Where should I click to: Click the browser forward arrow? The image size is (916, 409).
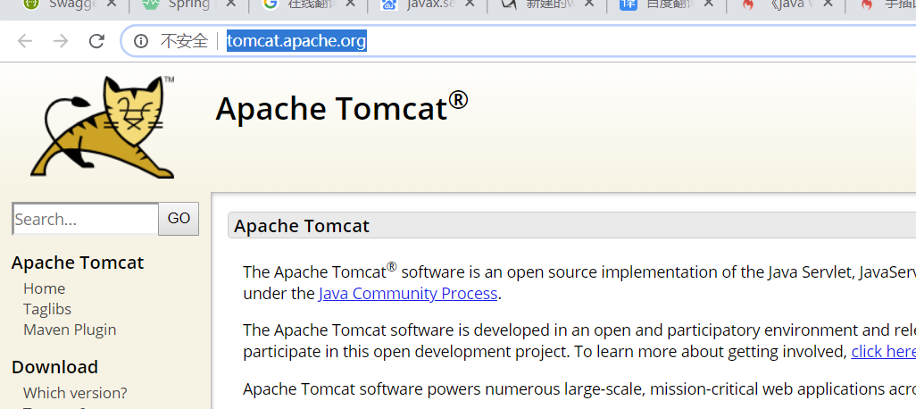pyautogui.click(x=60, y=41)
